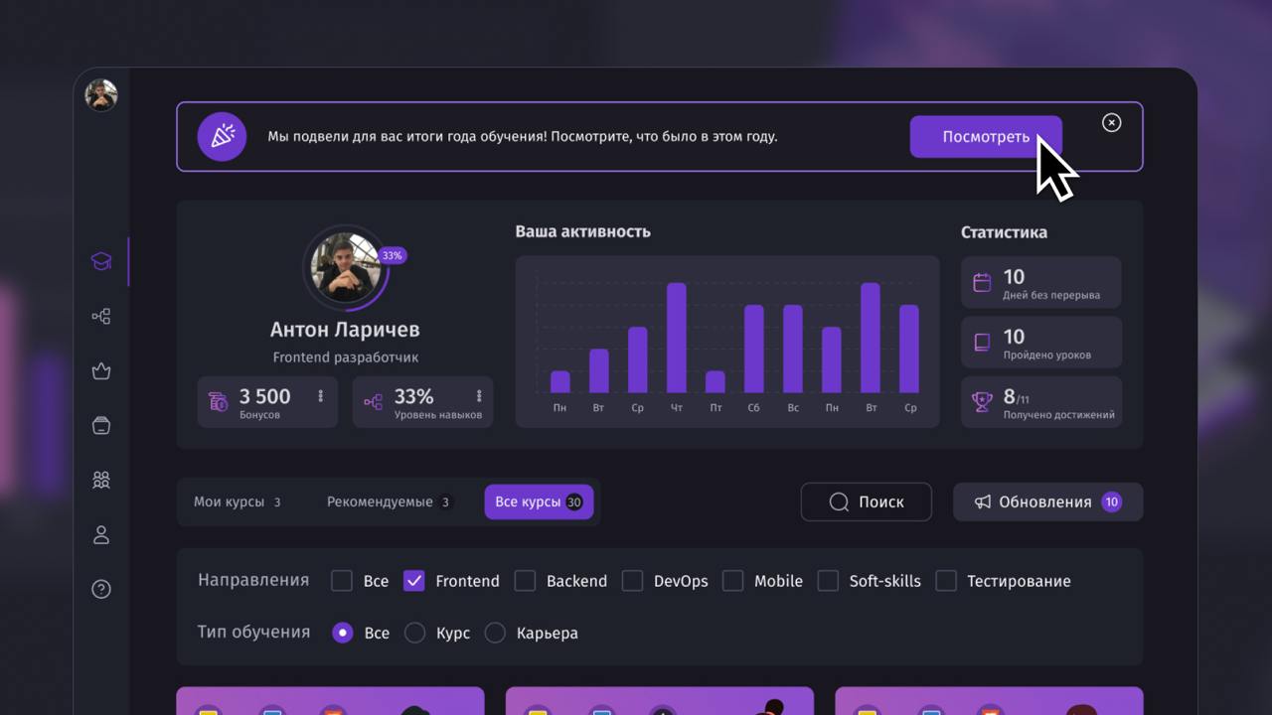Uncheck the Frontend checkbox
This screenshot has height=715, width=1272.
coord(414,581)
